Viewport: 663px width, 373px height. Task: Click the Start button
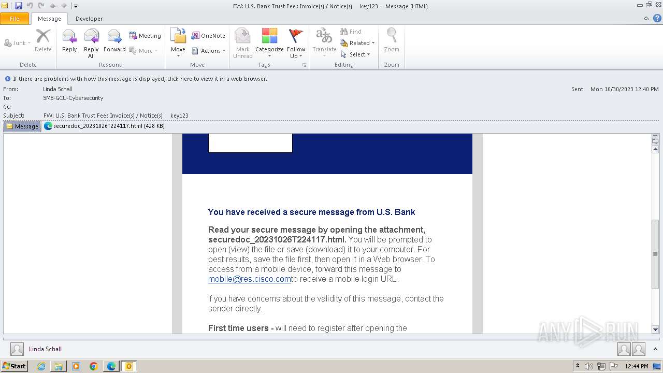pos(15,366)
